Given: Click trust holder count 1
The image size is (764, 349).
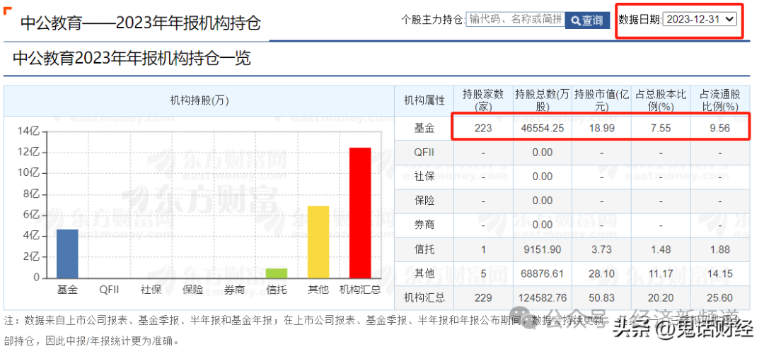Looking at the screenshot, I should [483, 249].
